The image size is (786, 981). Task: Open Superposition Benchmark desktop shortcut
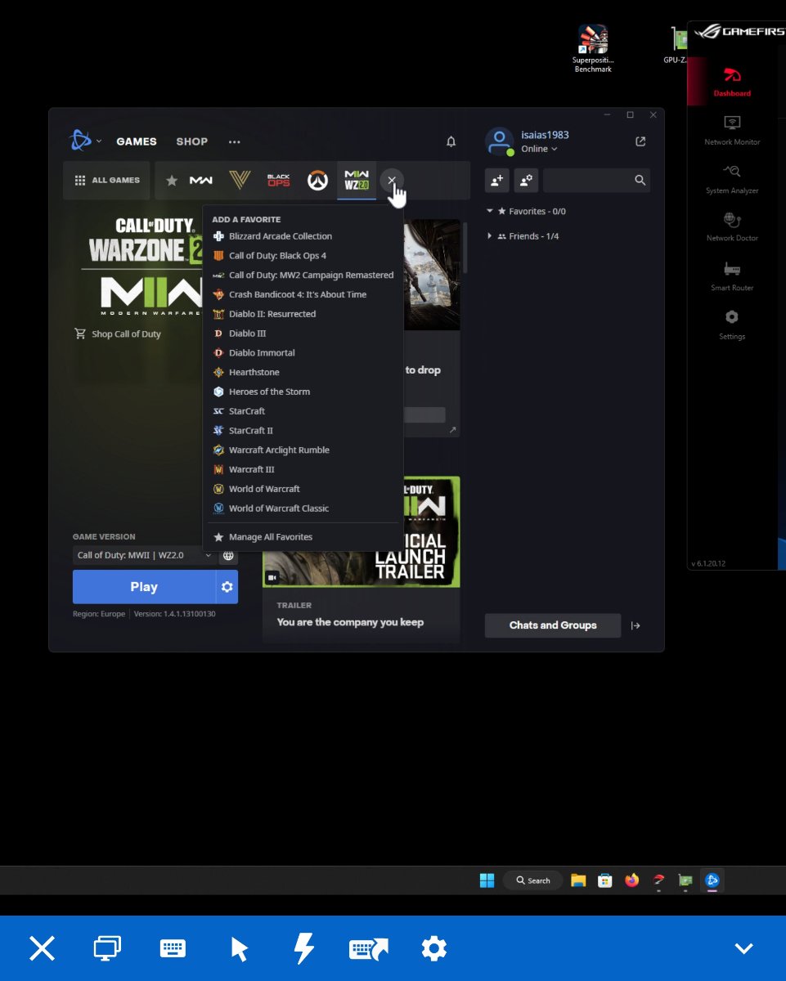pyautogui.click(x=593, y=48)
